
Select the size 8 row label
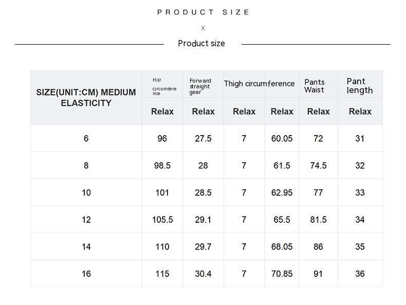(86, 166)
